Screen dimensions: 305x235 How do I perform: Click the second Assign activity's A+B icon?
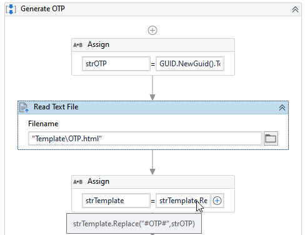[78, 182]
